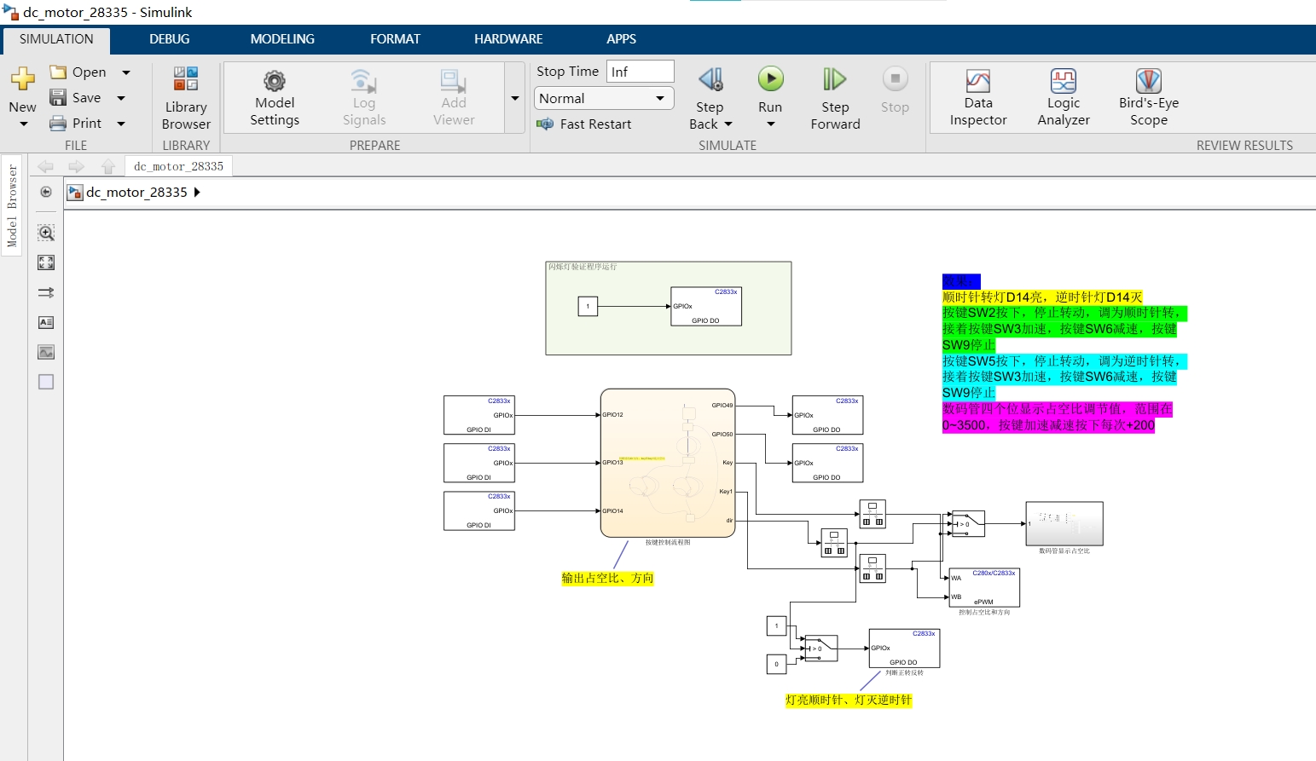The width and height of the screenshot is (1316, 761).
Task: Select the Zoom tool in the palette
Action: [x=45, y=232]
